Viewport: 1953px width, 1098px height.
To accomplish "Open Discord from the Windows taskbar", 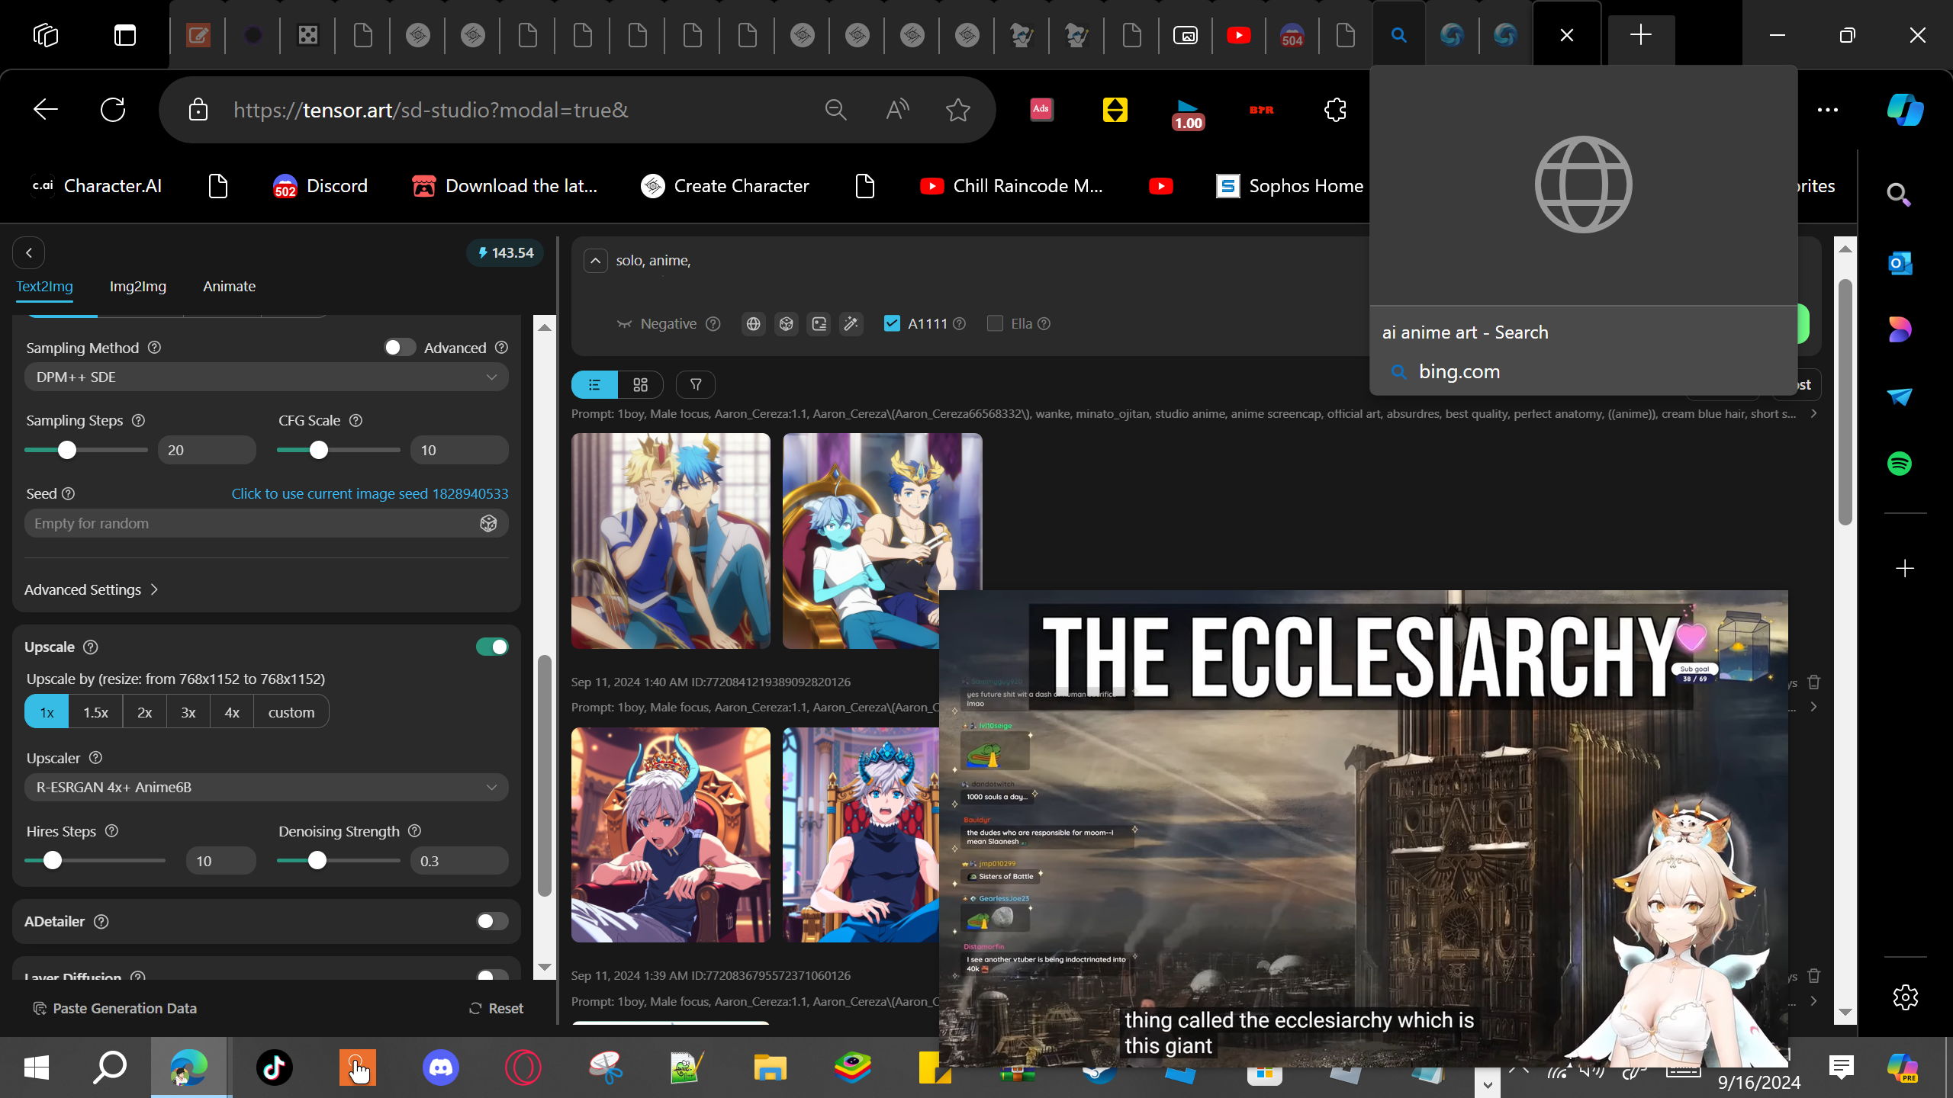I will pyautogui.click(x=441, y=1067).
